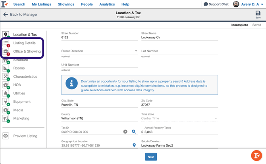Select Office & Showing in sidebar
The height and width of the screenshot is (164, 266).
click(x=27, y=51)
